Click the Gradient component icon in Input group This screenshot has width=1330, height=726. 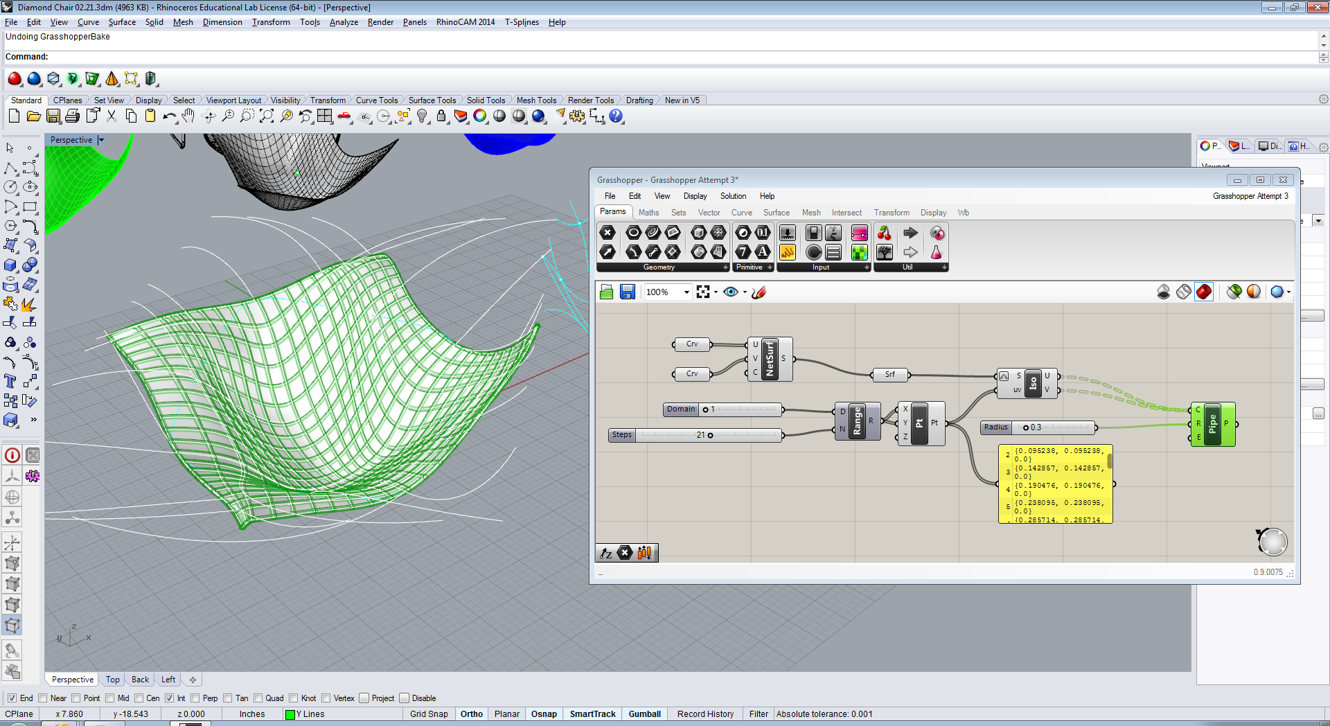860,233
